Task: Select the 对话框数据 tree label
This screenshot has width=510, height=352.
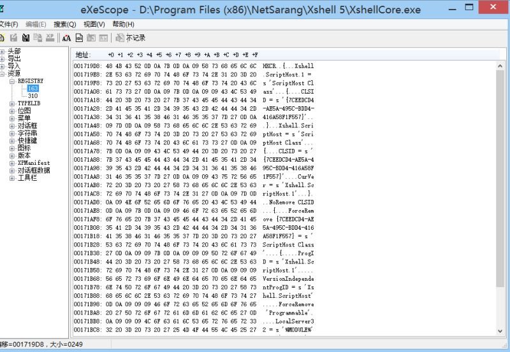Action: point(34,171)
